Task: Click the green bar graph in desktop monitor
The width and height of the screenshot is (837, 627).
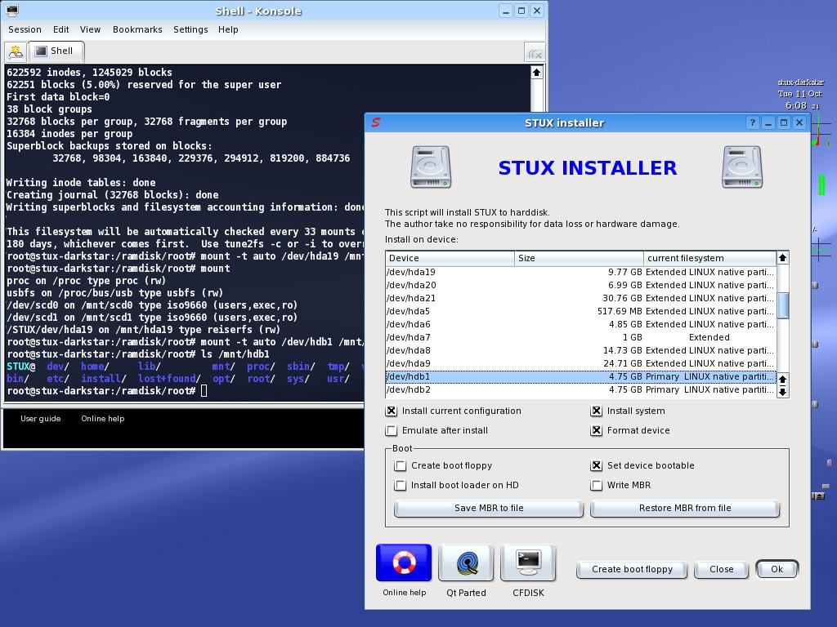Action: pos(821,185)
